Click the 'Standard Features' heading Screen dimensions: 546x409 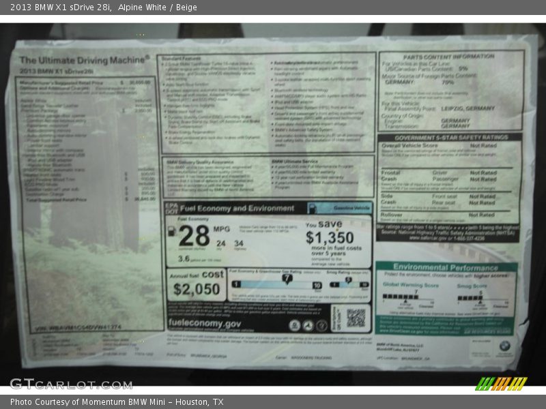pos(181,59)
